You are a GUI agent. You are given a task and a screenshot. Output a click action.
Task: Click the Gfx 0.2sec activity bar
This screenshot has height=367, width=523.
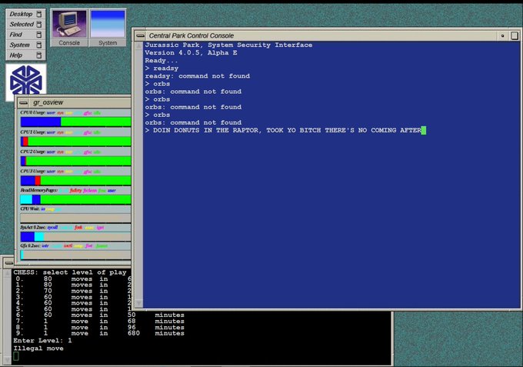click(75, 255)
